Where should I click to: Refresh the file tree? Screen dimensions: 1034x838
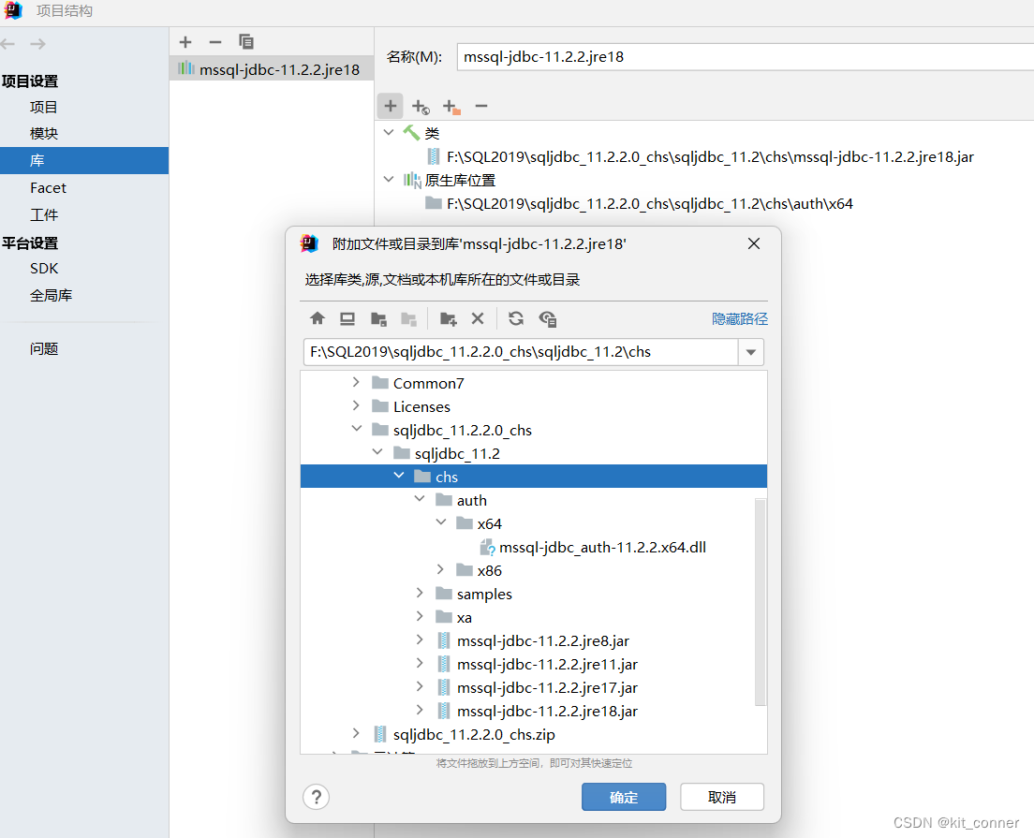tap(516, 319)
